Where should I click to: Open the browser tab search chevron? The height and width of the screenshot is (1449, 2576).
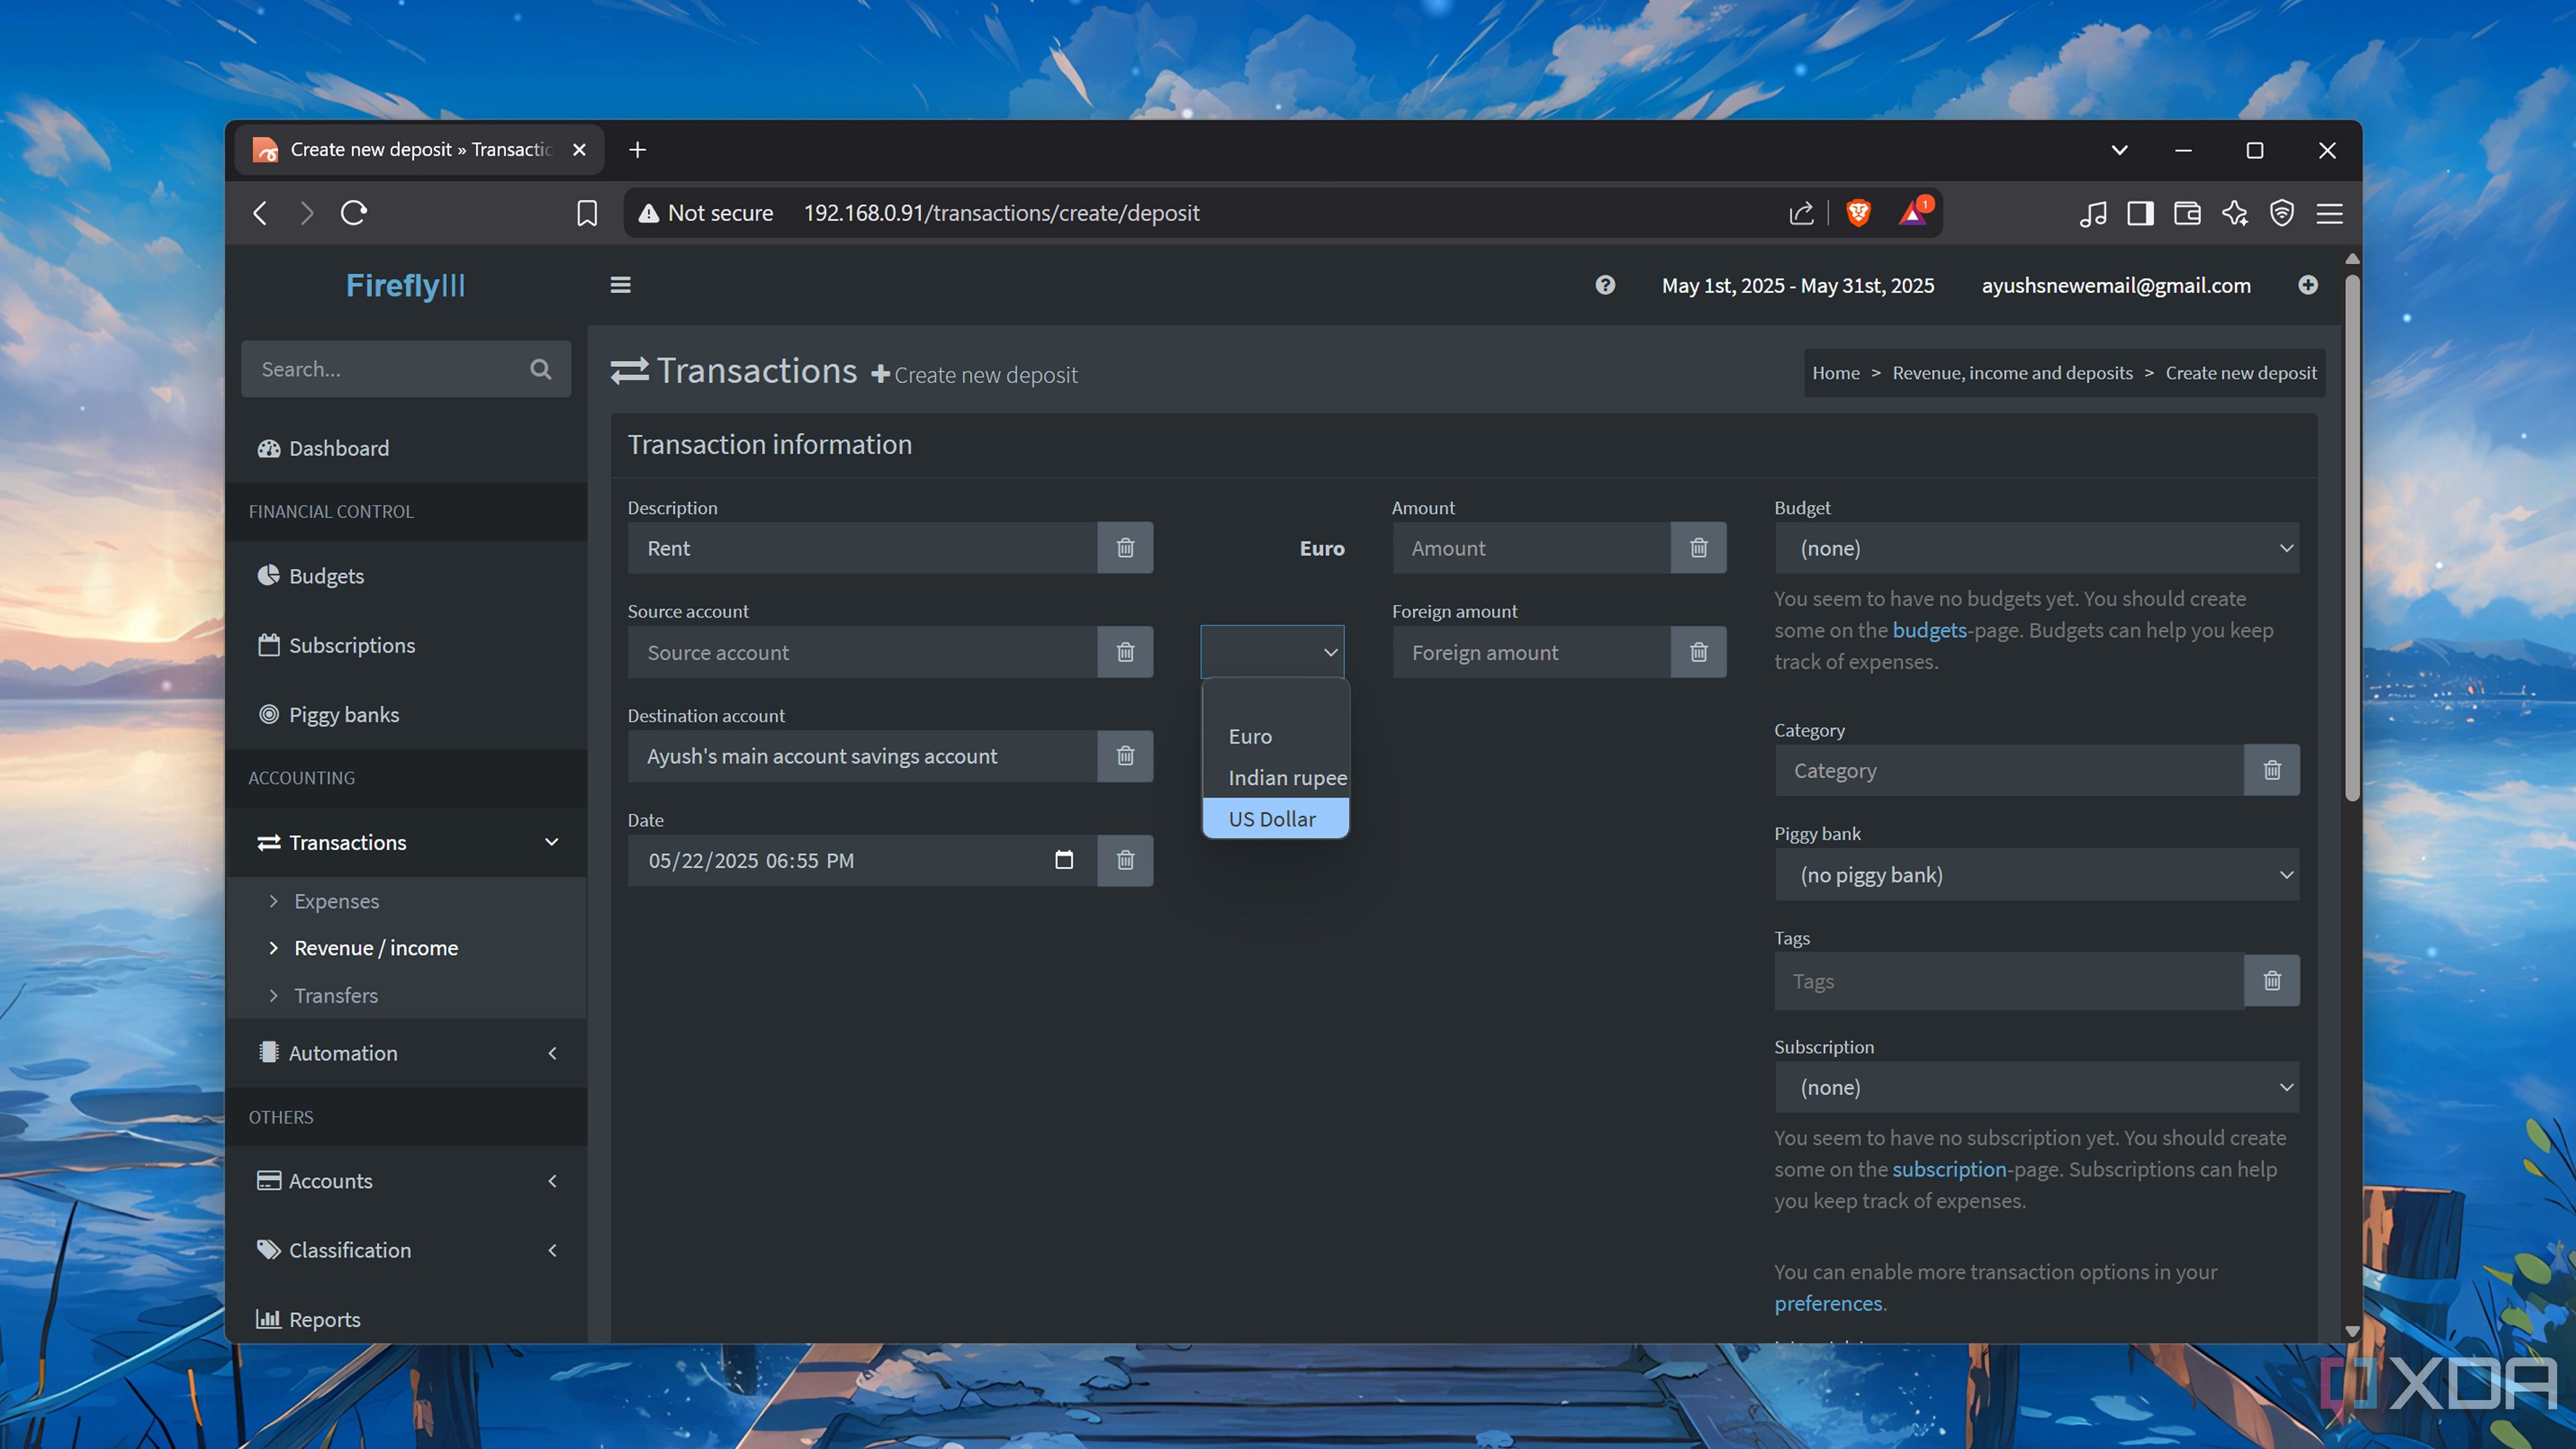[x=2119, y=150]
